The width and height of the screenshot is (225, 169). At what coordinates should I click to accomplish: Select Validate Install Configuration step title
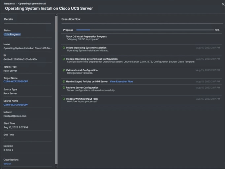click(x=81, y=70)
